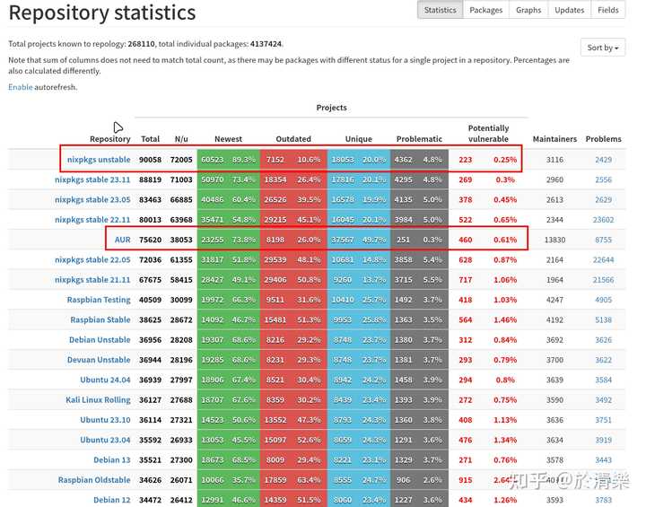Select AUR maintainers count 13830
Viewport: 646px width, 507px height.
[554, 240]
